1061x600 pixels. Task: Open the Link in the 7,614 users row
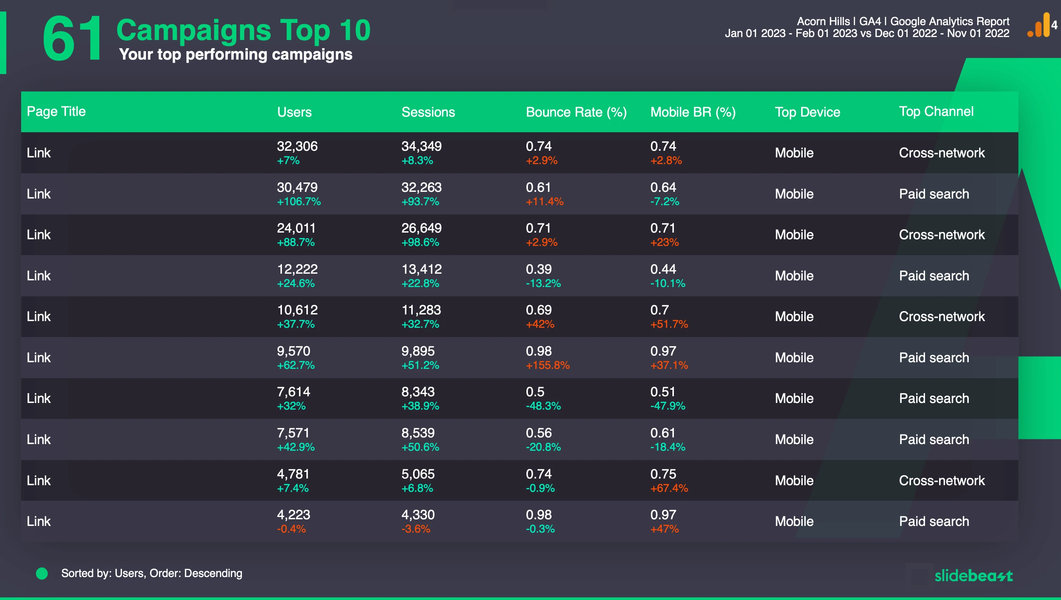tap(39, 399)
